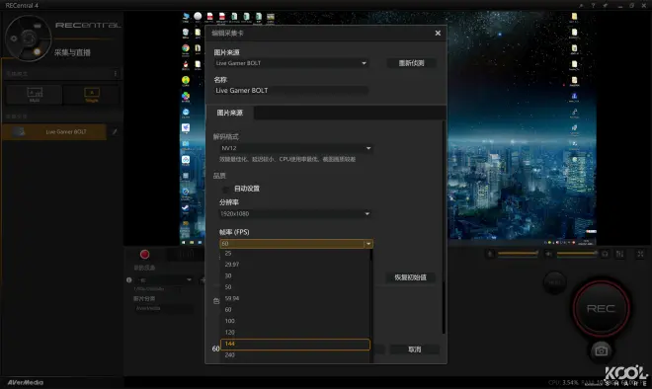Click the 恢复初始值 restore defaults button

point(410,277)
